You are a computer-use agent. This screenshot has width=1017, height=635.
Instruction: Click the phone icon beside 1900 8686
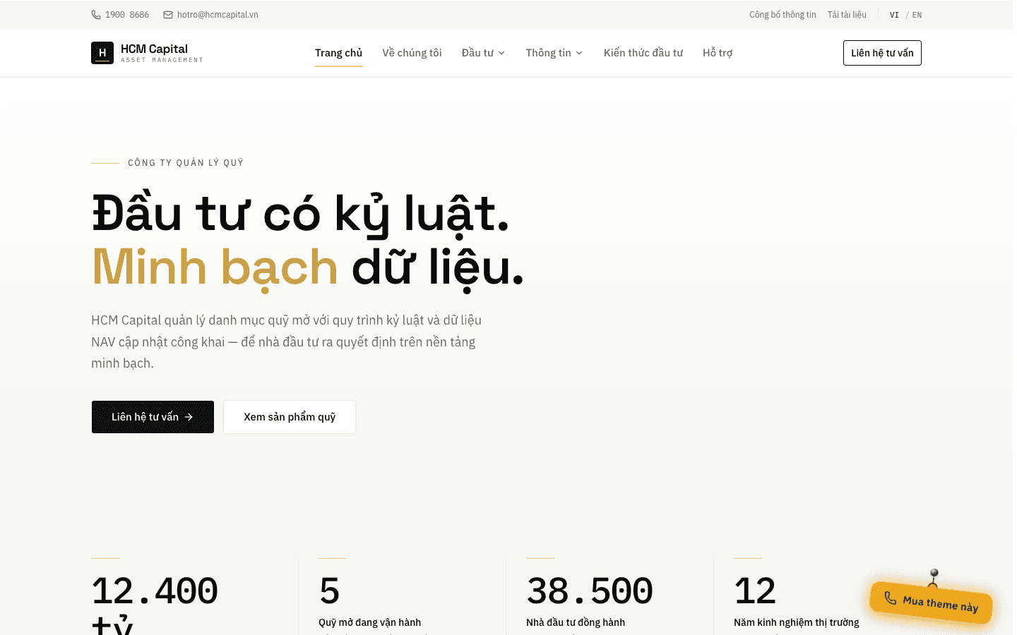[x=96, y=15]
